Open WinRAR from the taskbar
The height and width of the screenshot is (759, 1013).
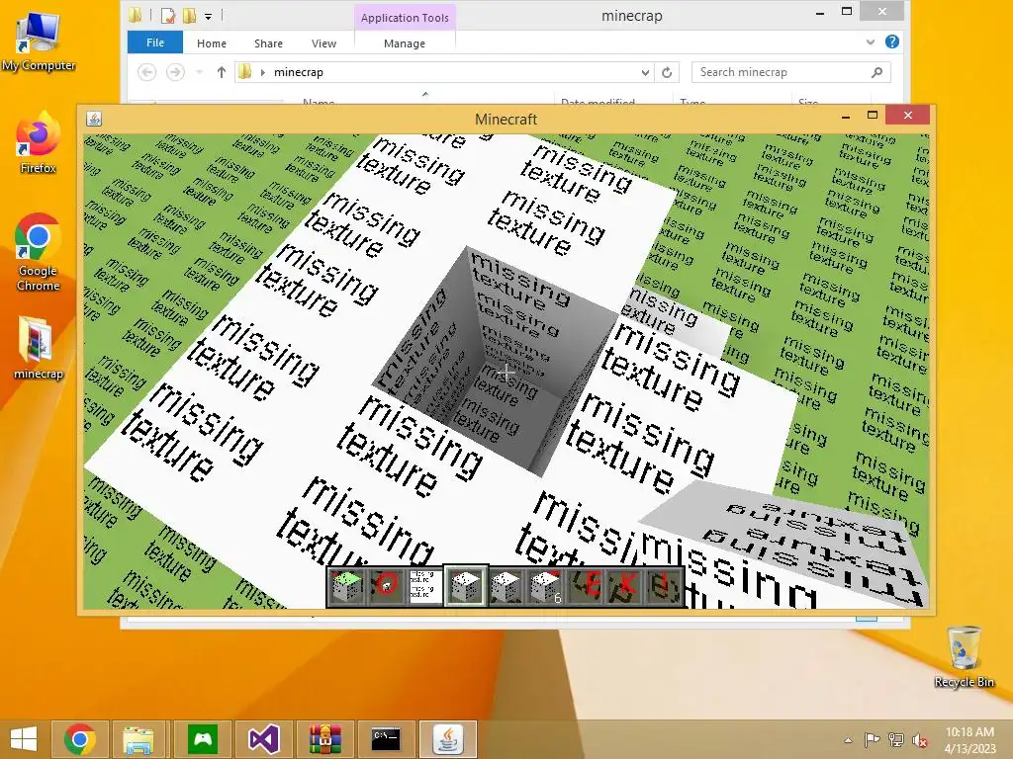324,739
